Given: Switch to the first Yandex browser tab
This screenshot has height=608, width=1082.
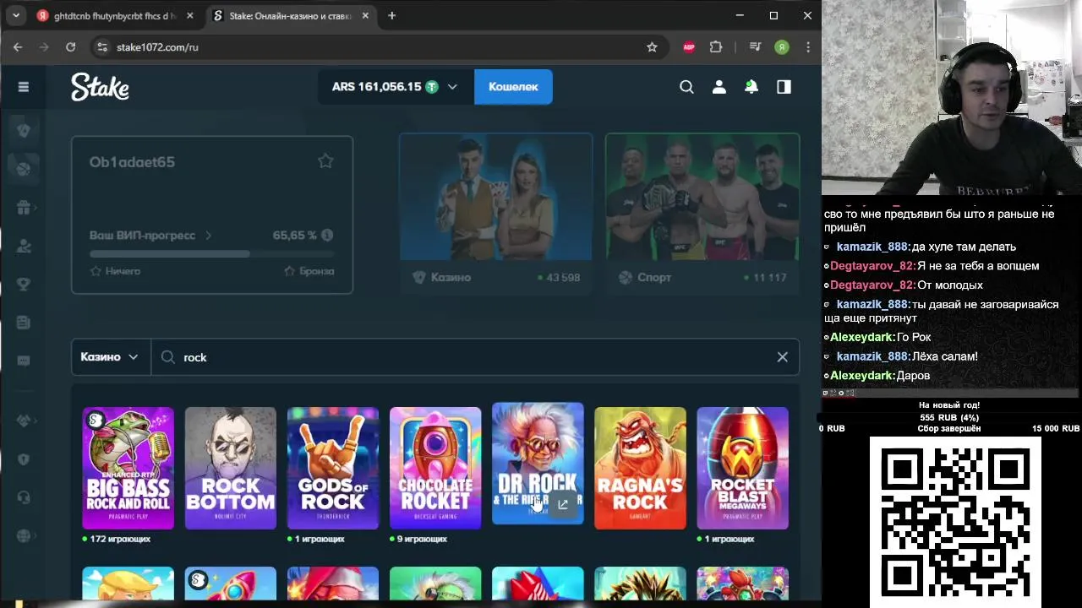Looking at the screenshot, I should coord(116,16).
